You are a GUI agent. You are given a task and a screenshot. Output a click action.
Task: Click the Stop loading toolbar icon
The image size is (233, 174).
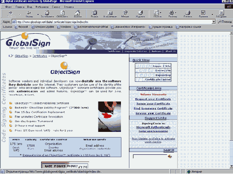47,13
